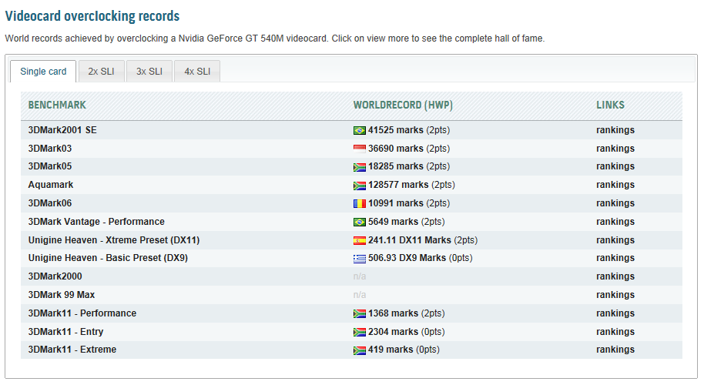
Task: Open rankings for 3DMark11 - Extreme
Action: coord(615,349)
